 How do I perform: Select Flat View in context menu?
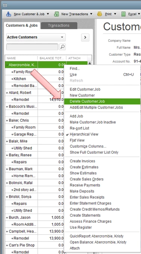77,140
